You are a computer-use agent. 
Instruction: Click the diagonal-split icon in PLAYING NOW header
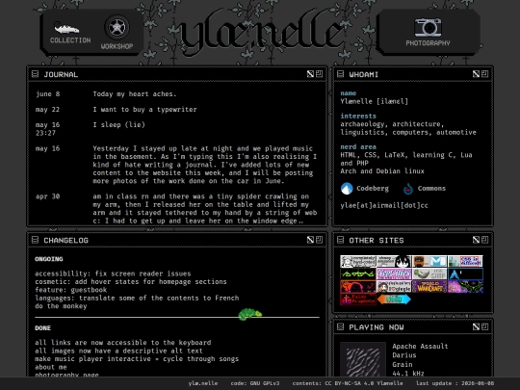click(x=476, y=327)
